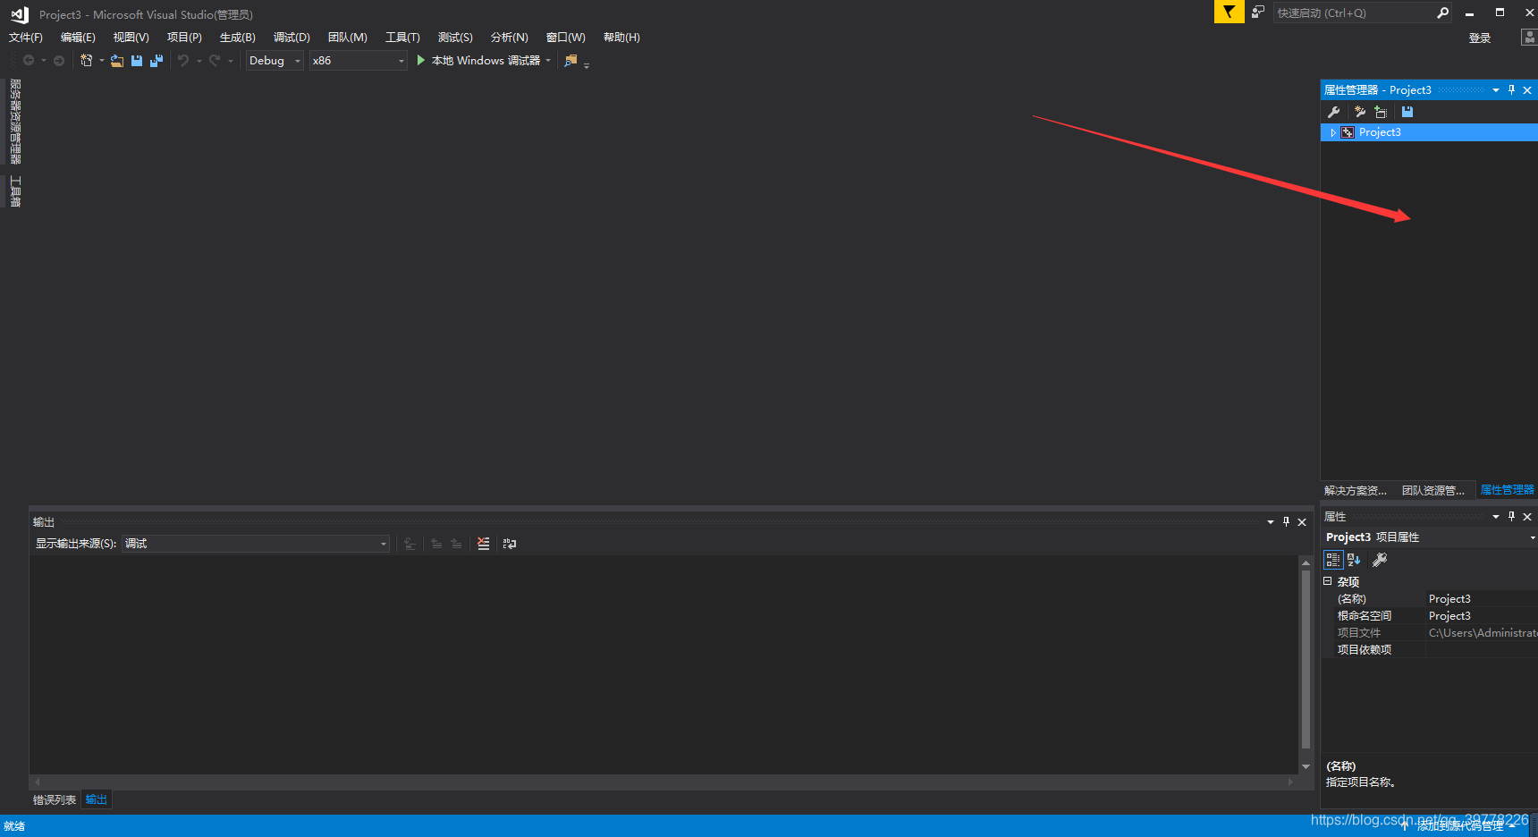Open the 帮助(H) menu

click(621, 38)
